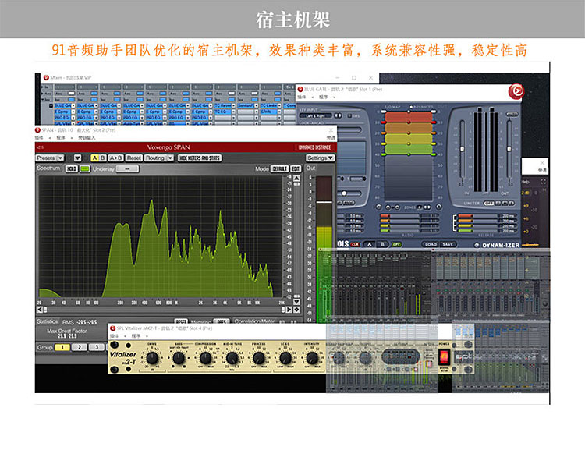
Task: Click EDIT mode button in SPAN
Action: [296, 168]
